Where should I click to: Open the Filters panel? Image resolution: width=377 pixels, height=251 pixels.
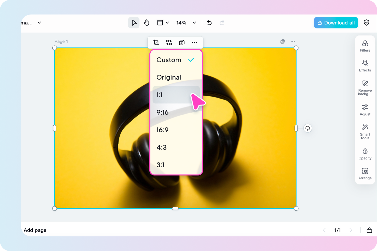click(x=365, y=45)
